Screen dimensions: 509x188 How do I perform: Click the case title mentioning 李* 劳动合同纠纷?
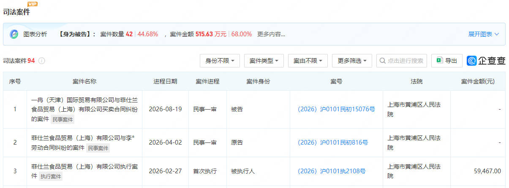(83, 143)
